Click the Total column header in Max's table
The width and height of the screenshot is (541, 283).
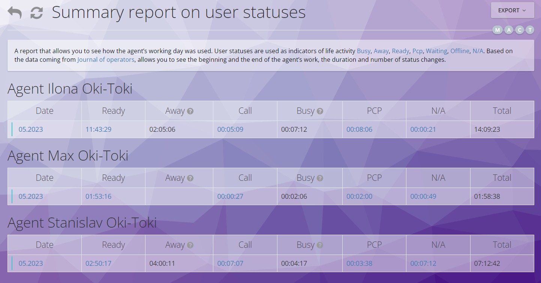502,178
